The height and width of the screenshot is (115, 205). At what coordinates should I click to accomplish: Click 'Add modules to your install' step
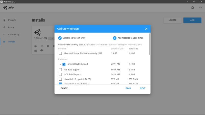[x=130, y=38]
